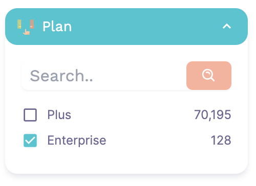Screen dimensions: 256x186
Task: Click the Plan header title text
Action: pos(57,27)
